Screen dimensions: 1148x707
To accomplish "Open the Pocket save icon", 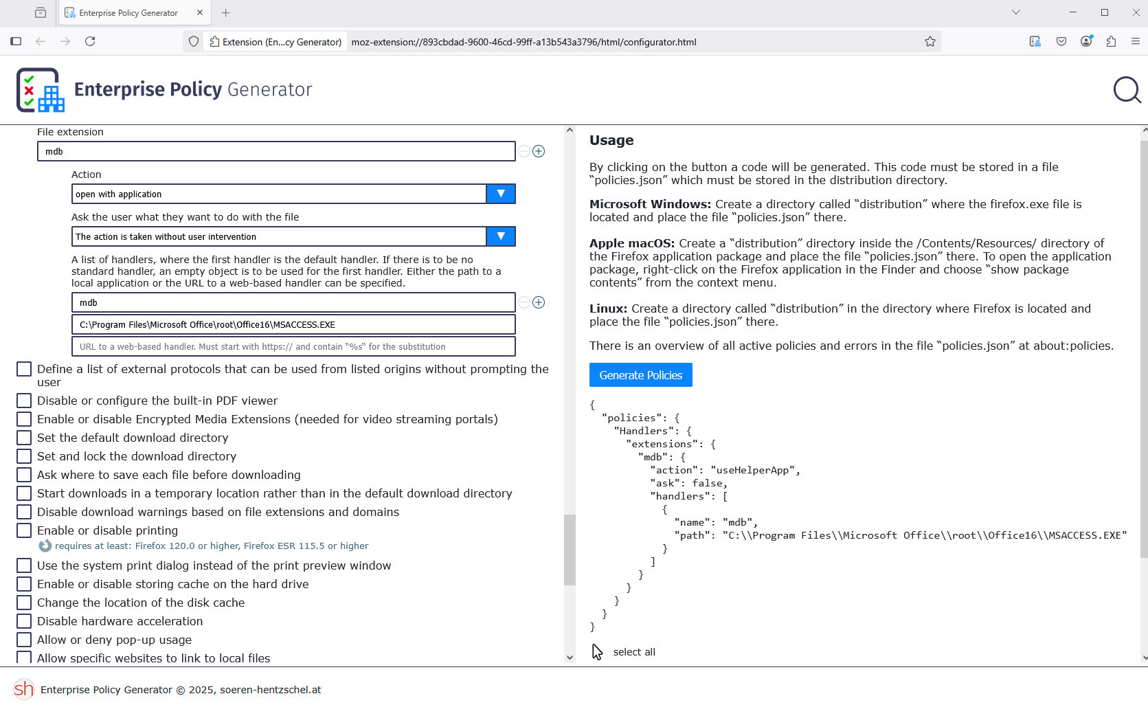I will point(1061,41).
